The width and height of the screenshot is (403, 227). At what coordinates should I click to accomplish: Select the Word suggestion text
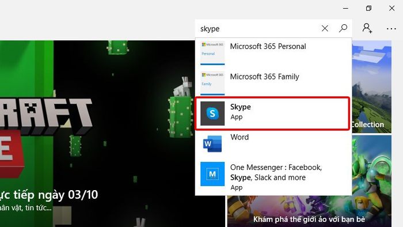coord(239,137)
